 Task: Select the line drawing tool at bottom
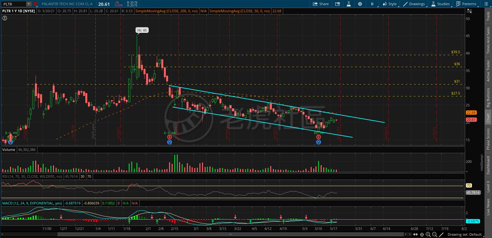point(441,234)
